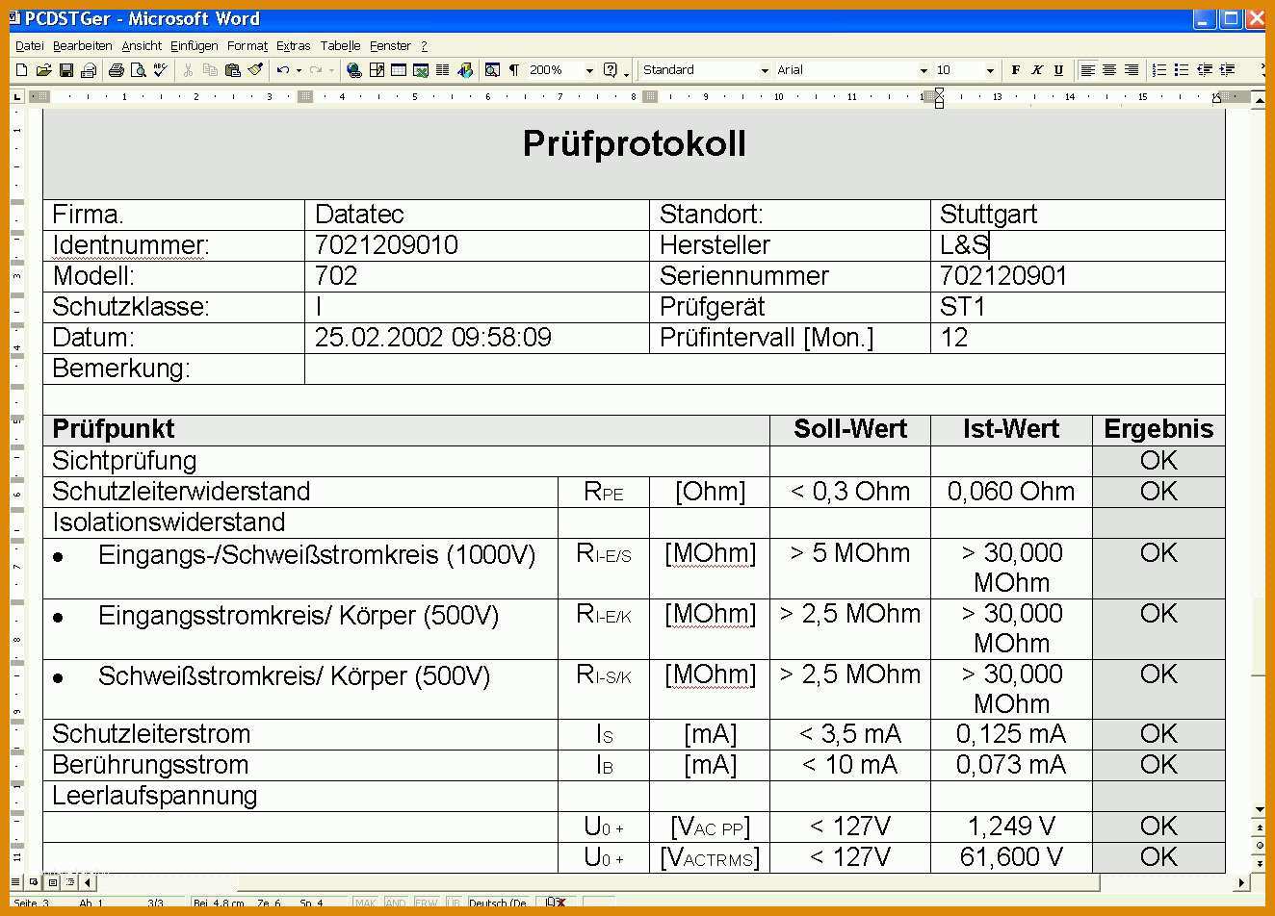Open Tables and Borders toolbar

coord(377,70)
